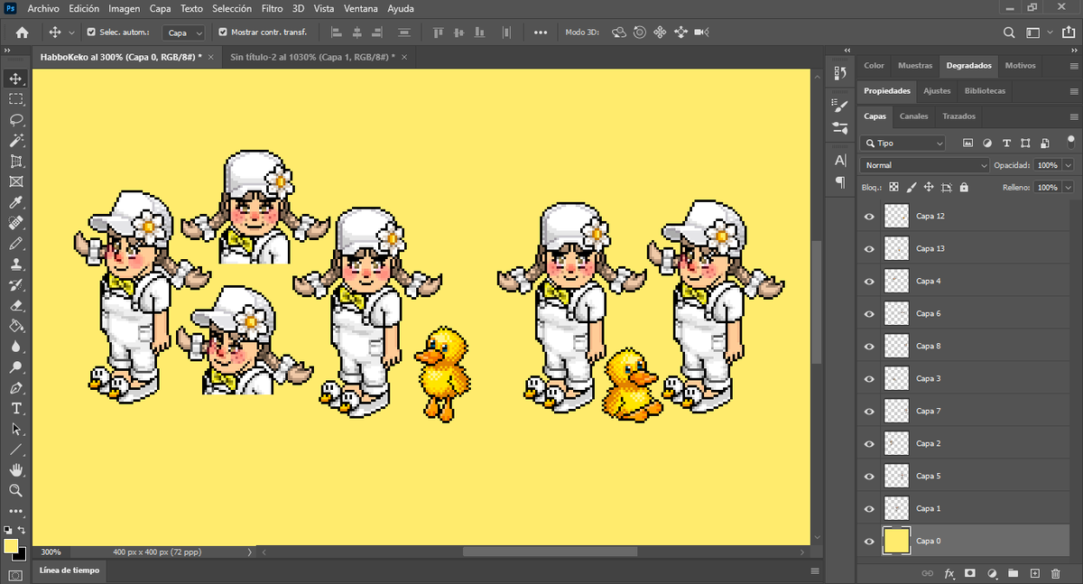Toggle Selec. autom. checkbox
1083x584 pixels.
click(x=91, y=32)
